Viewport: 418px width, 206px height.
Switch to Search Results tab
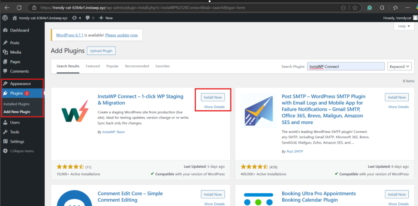[x=68, y=66]
